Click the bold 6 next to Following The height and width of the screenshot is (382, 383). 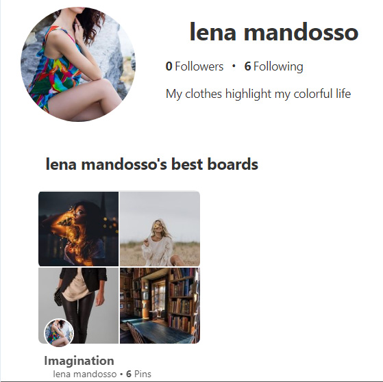pos(247,66)
